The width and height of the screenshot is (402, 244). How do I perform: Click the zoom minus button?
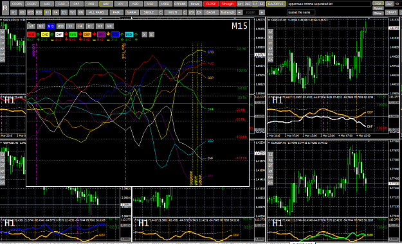coord(240,12)
